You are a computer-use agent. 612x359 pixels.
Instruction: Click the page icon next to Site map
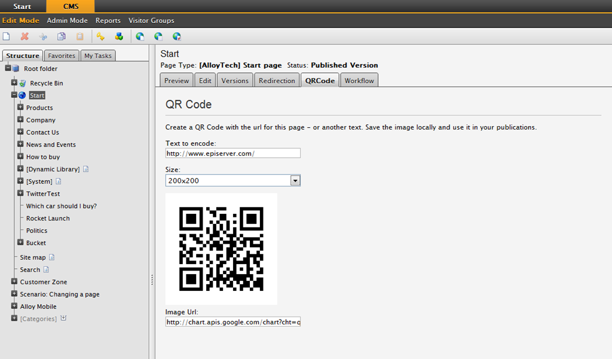[x=51, y=257]
